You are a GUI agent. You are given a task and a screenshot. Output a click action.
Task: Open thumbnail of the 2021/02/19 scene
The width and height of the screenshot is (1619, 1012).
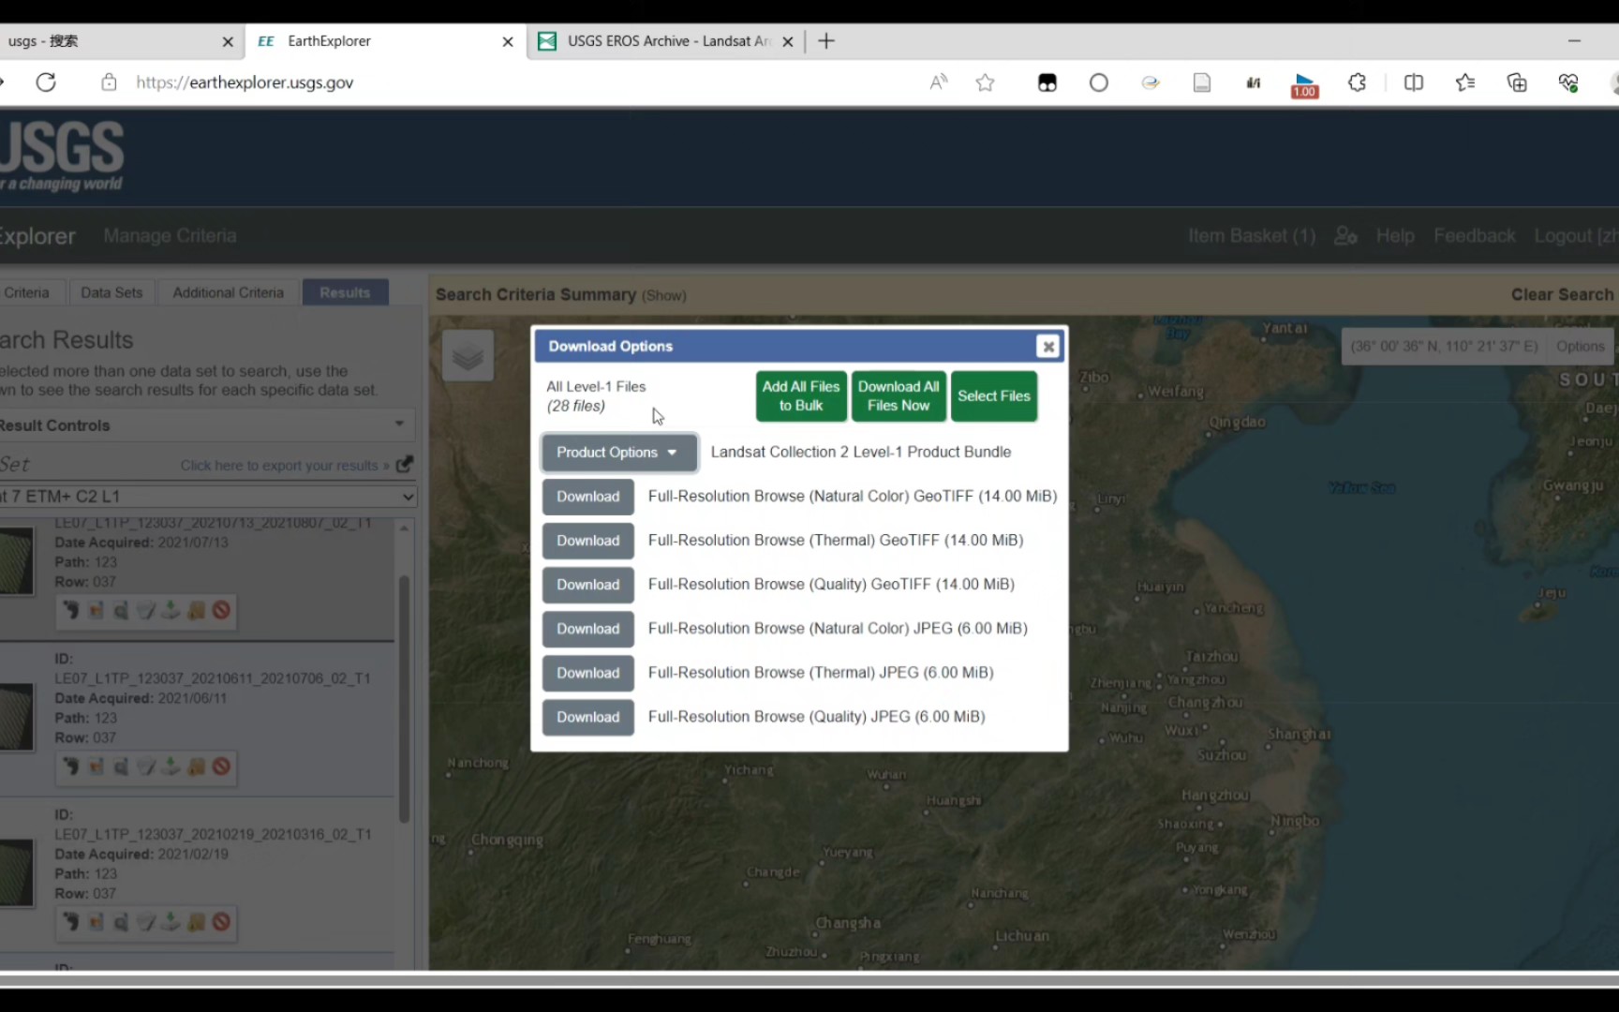(x=16, y=872)
